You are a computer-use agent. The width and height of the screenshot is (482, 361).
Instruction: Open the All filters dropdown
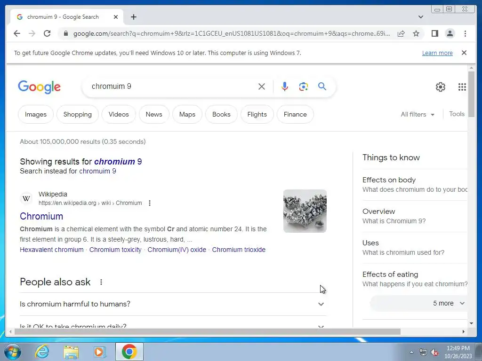[418, 114]
